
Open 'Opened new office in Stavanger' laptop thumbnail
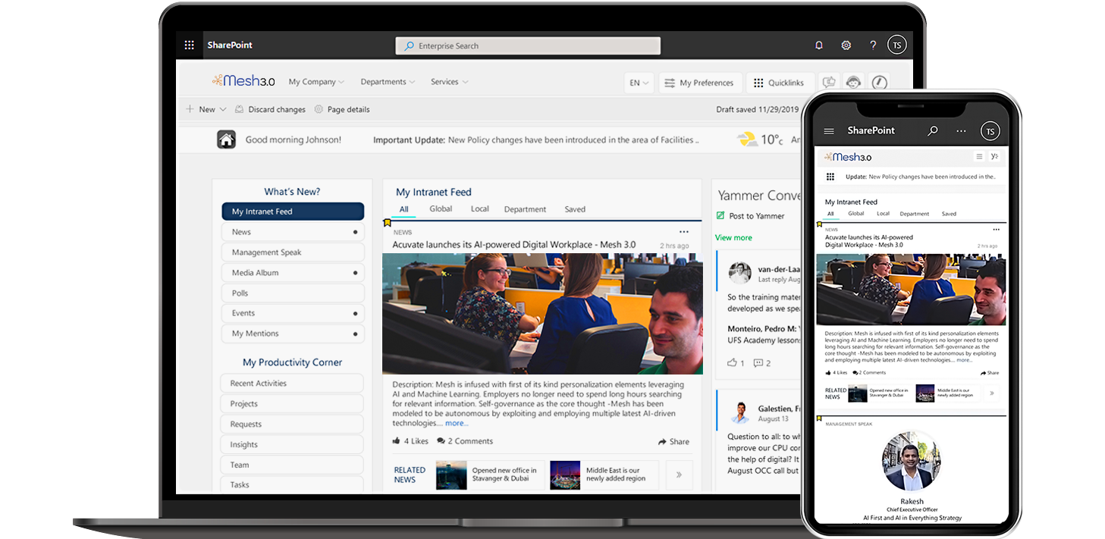[x=452, y=475]
